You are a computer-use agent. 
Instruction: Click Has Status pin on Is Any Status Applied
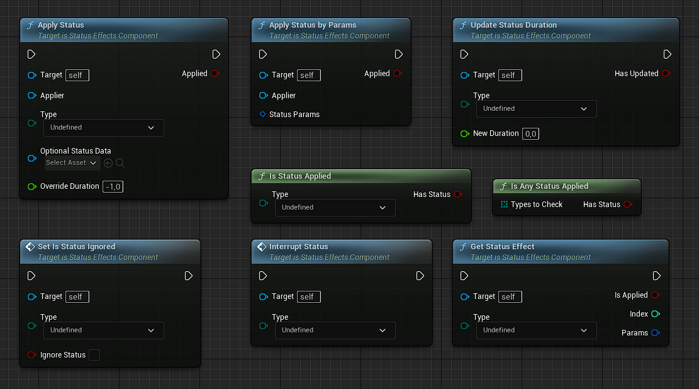pos(627,205)
